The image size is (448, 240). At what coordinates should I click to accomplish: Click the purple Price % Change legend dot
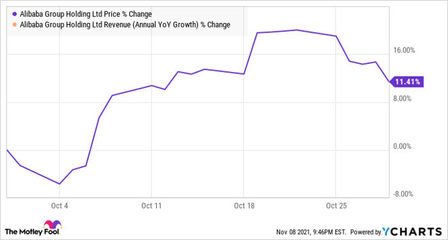click(15, 14)
